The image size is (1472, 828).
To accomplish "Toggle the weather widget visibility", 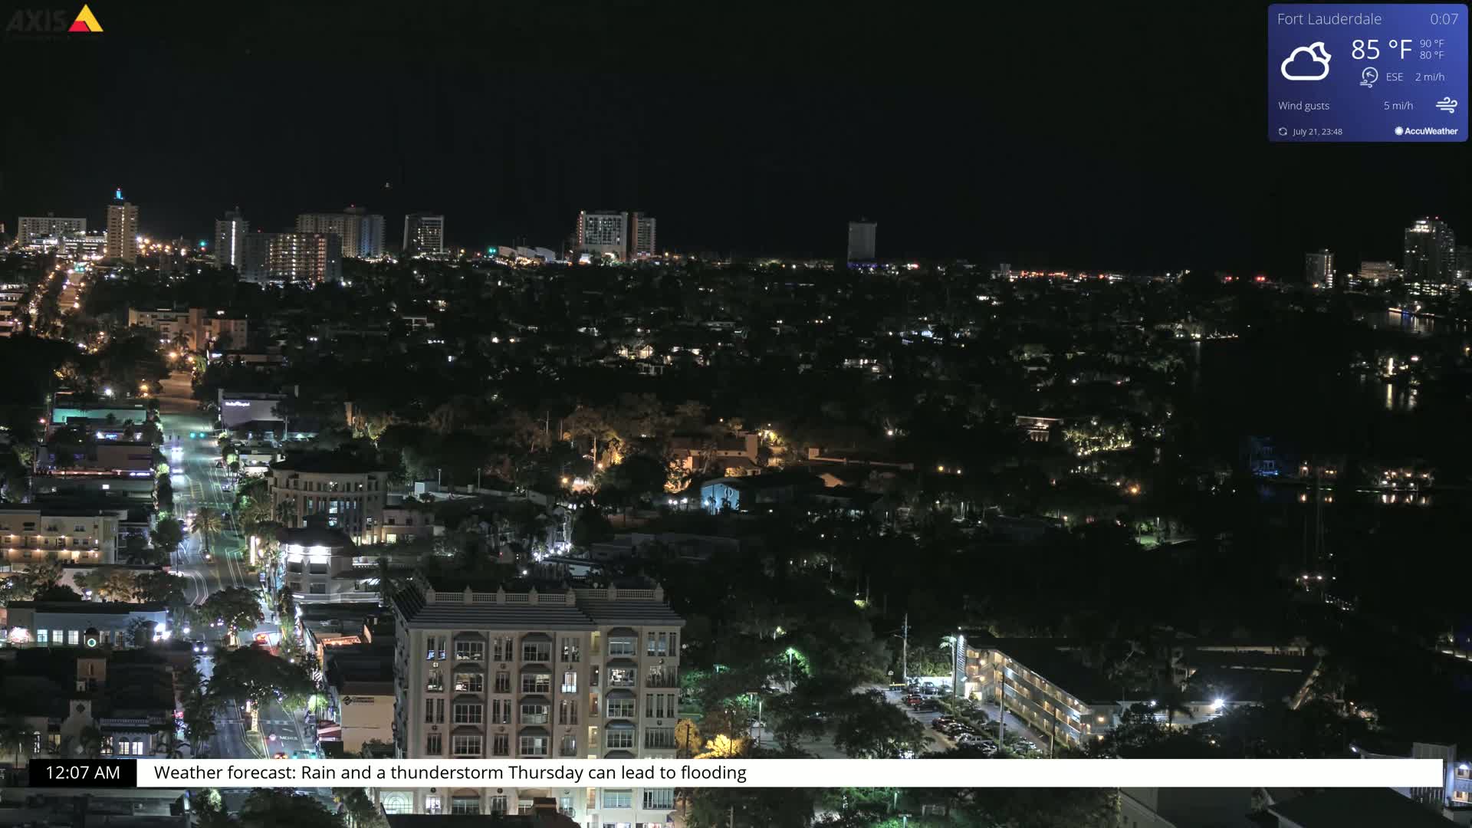I will 1369,71.
